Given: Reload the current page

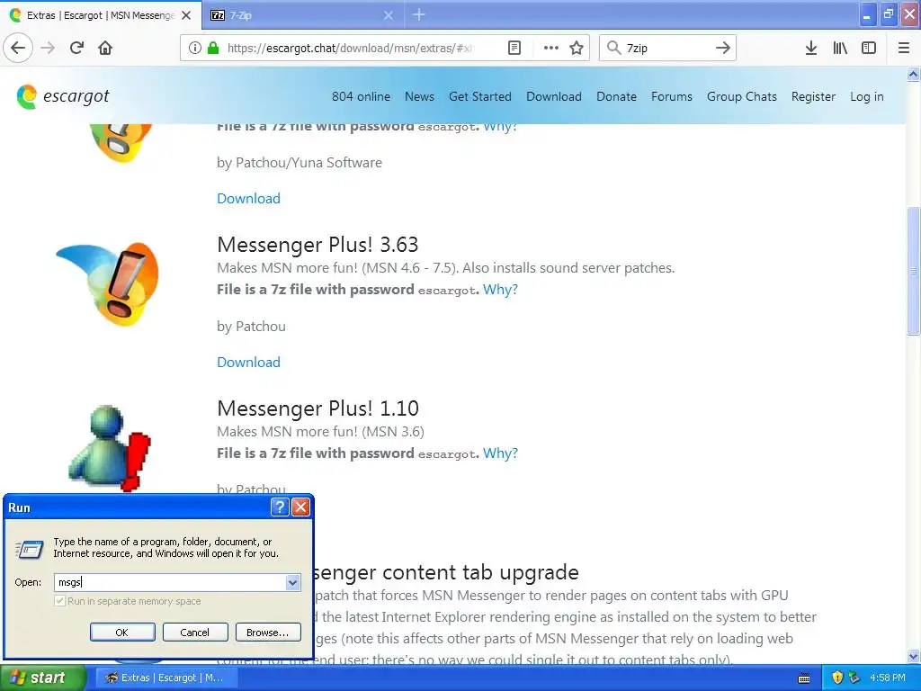Looking at the screenshot, I should [76, 48].
